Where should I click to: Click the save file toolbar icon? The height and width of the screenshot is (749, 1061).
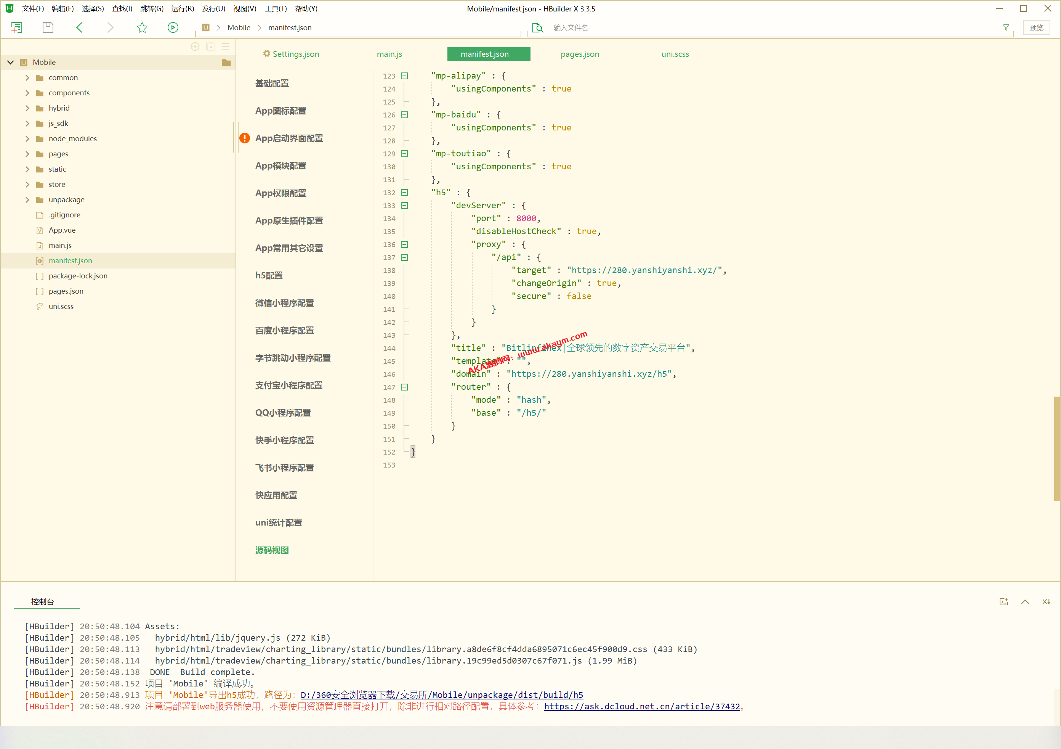tap(48, 28)
